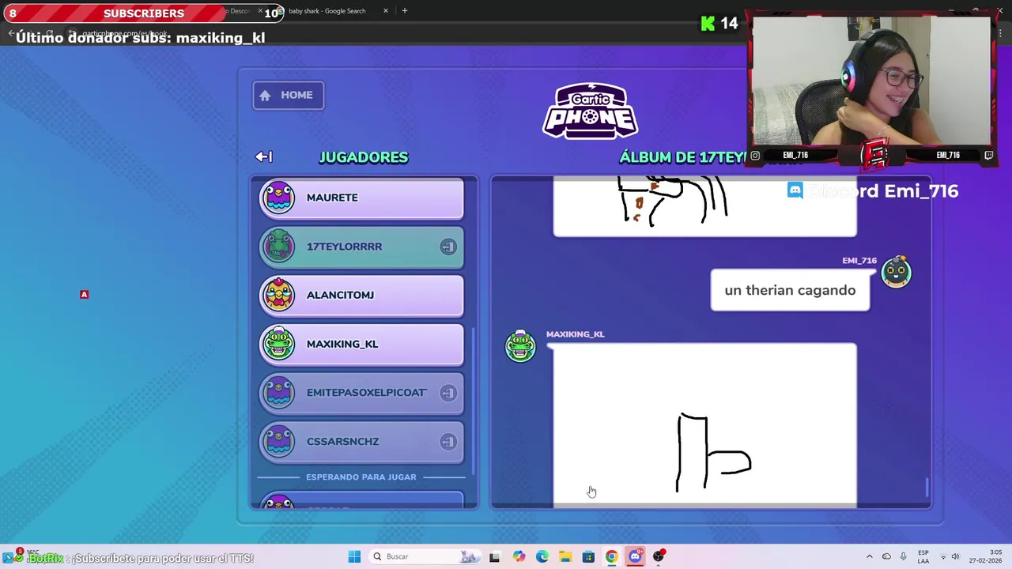The height and width of the screenshot is (569, 1012).
Task: Close the 'baby shark' browser tab
Action: pos(386,11)
